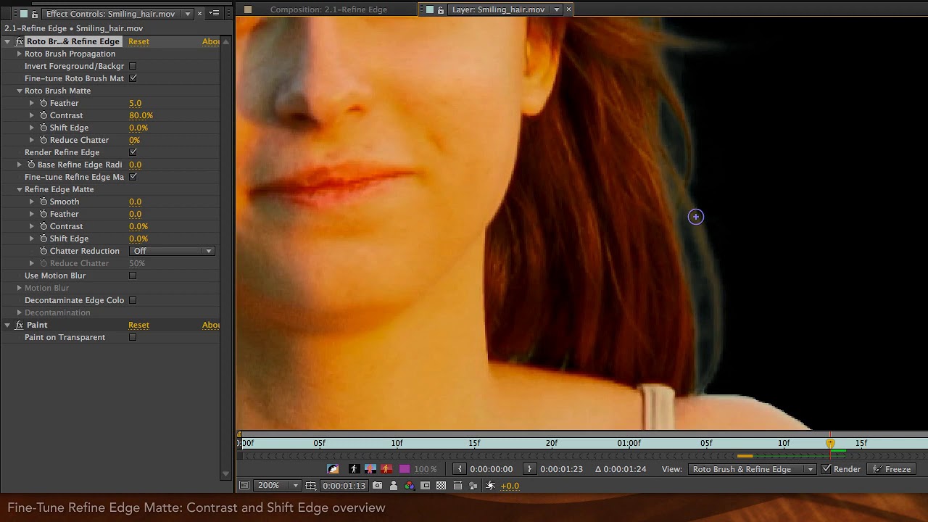Select the Refine Edge Shift Edge property
The height and width of the screenshot is (522, 928).
click(x=69, y=239)
